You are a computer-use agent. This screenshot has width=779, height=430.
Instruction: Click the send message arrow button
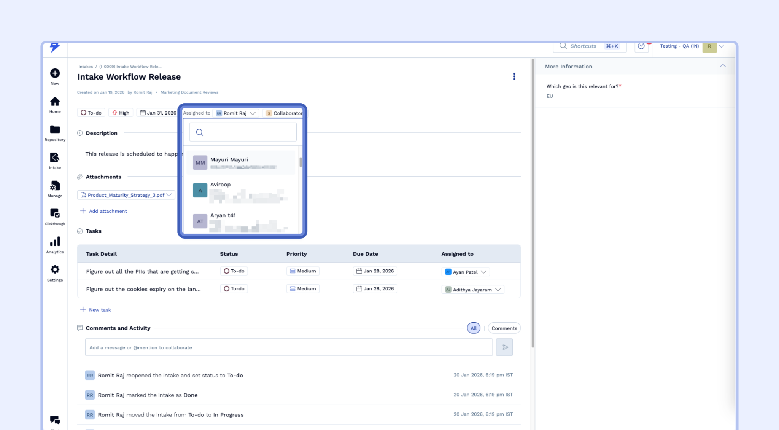click(504, 347)
